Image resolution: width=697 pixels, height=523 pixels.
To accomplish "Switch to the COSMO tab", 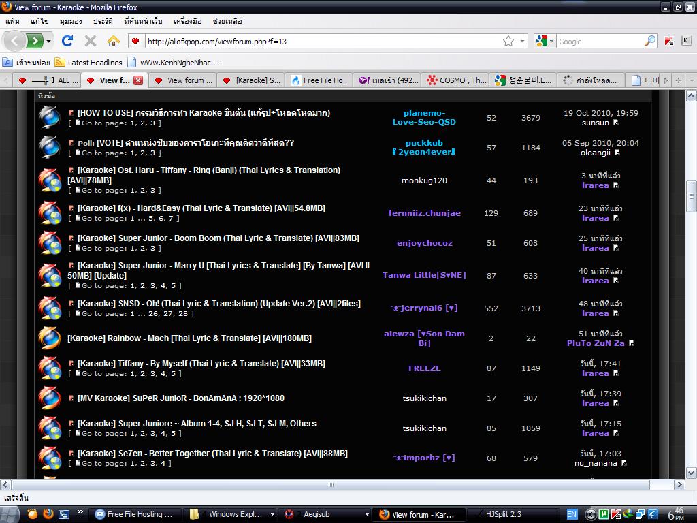I will (455, 80).
